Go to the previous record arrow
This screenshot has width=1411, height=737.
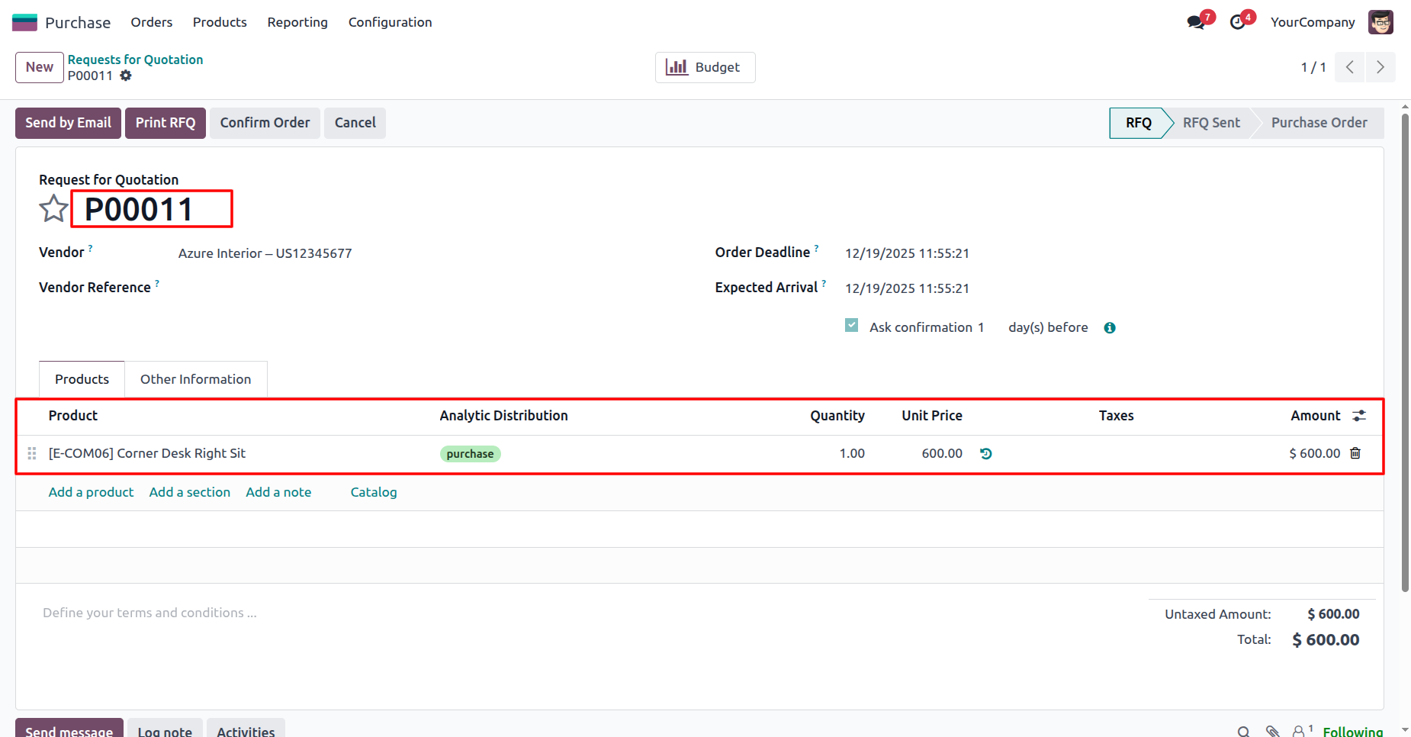[1350, 67]
